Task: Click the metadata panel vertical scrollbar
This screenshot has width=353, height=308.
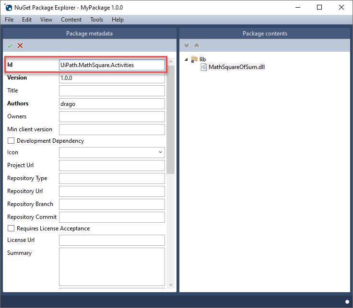Action: click(x=171, y=120)
